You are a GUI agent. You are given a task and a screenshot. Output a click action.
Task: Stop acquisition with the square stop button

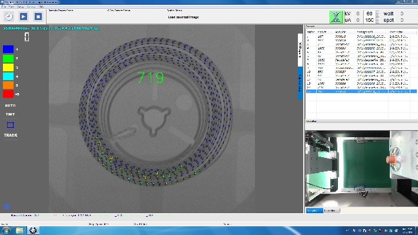38,16
